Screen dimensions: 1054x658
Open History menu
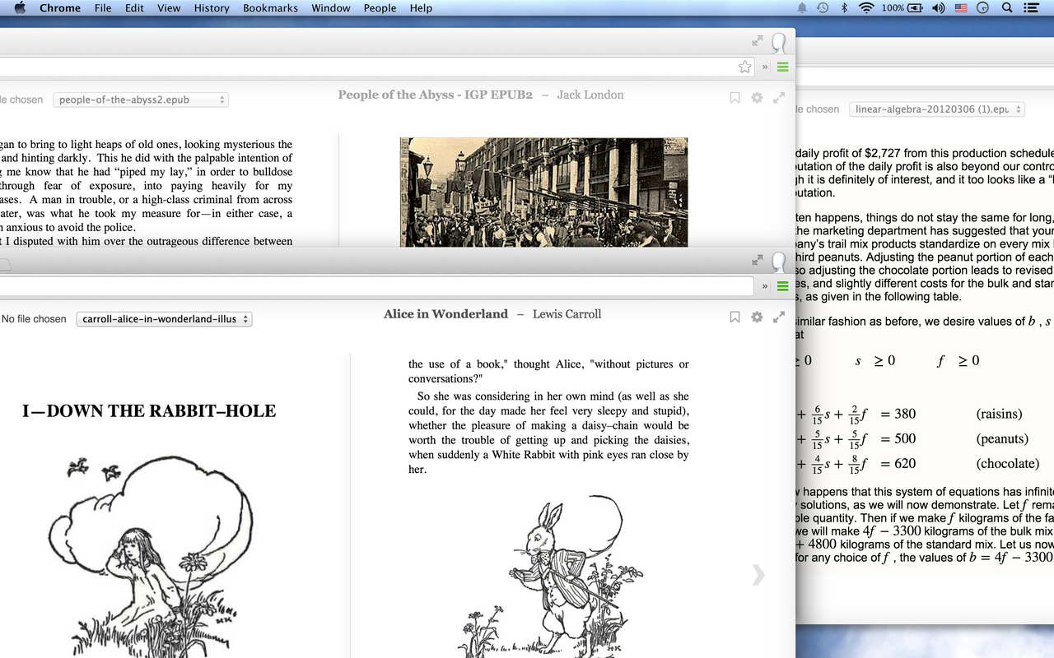click(212, 7)
